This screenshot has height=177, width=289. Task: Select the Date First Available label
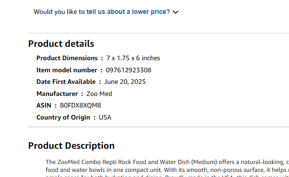click(x=66, y=82)
